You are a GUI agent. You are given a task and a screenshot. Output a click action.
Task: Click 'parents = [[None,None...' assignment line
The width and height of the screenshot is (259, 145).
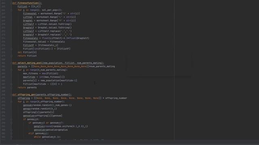(66, 66)
